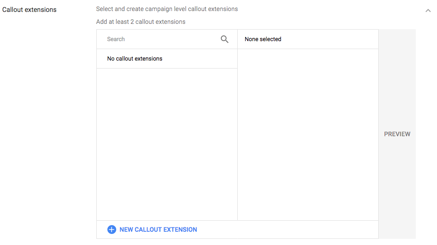Click the word Search placeholder text

tap(116, 39)
